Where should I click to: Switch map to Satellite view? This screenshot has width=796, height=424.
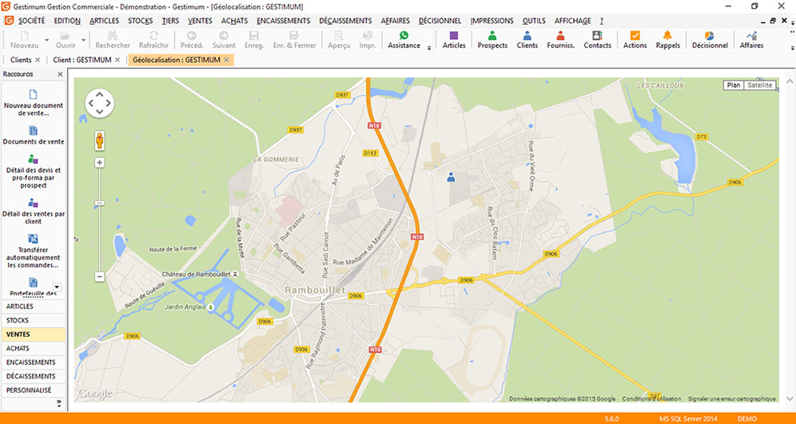(759, 85)
